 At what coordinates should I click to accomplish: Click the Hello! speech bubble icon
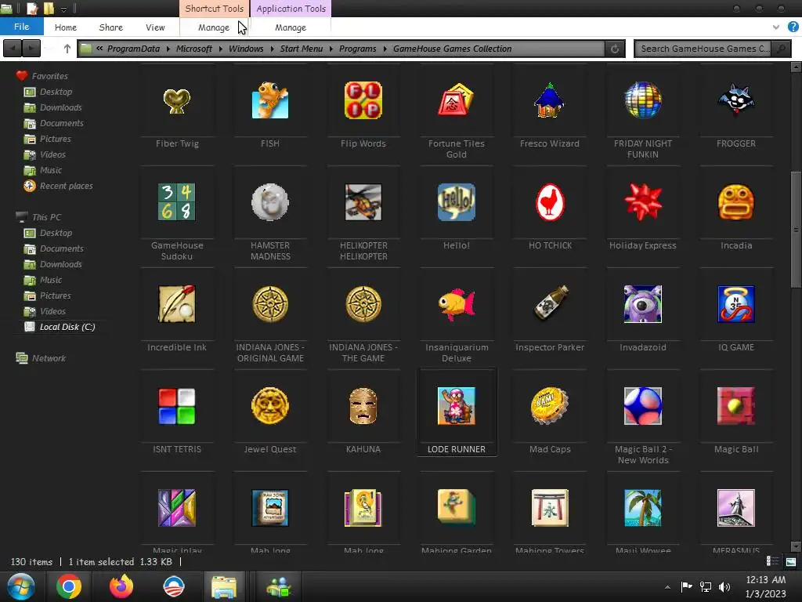point(457,202)
